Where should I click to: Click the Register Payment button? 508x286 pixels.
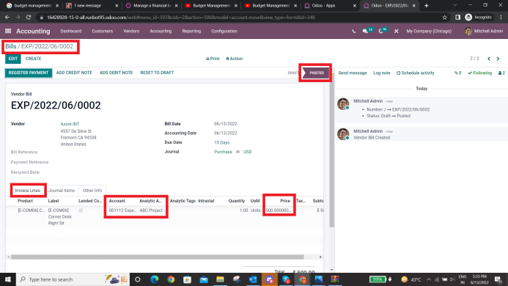point(29,73)
